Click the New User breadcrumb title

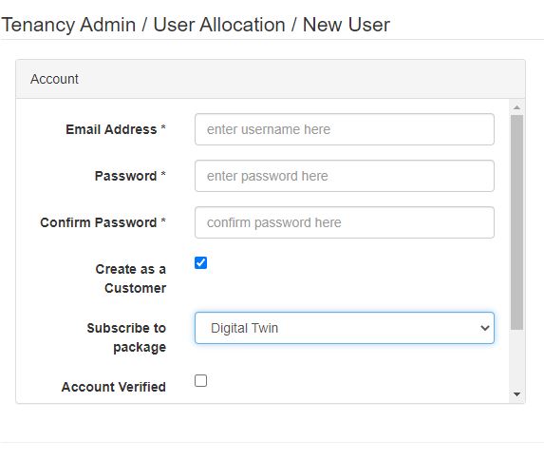[347, 25]
